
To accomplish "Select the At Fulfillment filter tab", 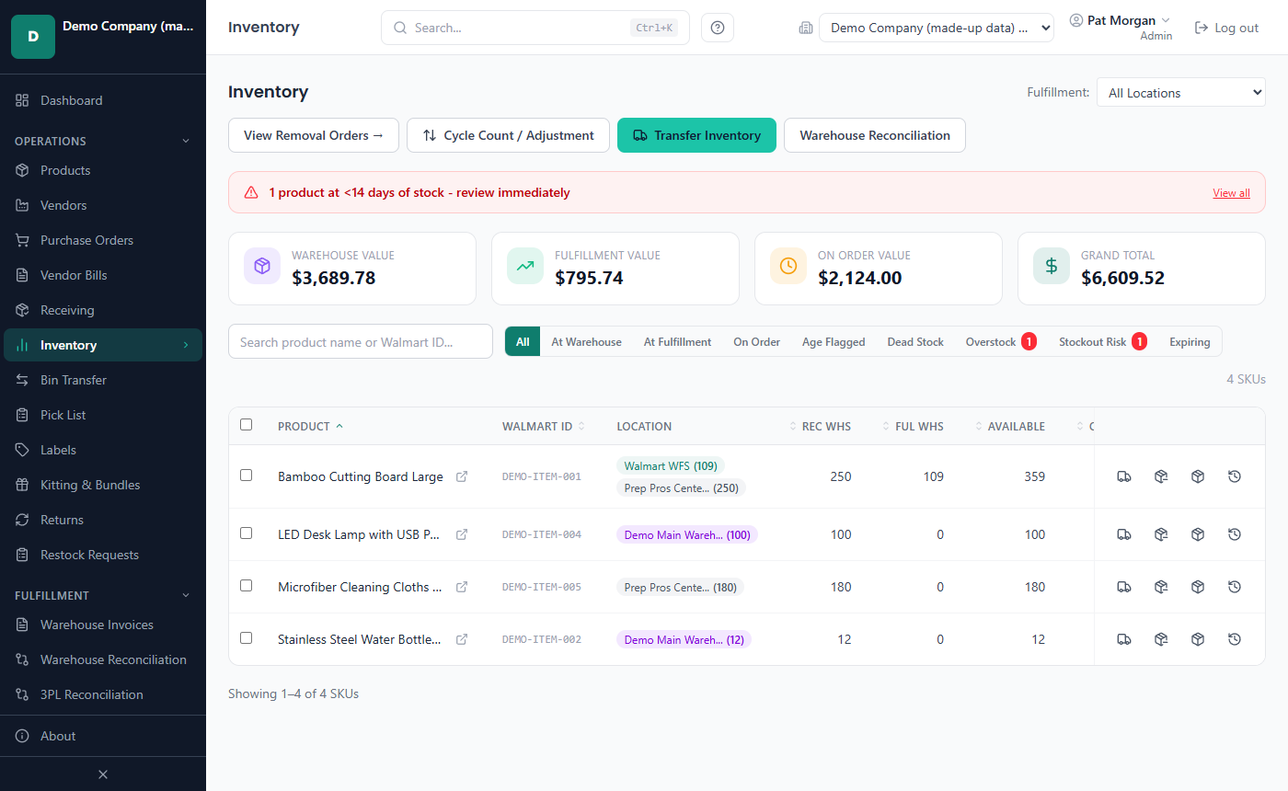I will pyautogui.click(x=677, y=342).
